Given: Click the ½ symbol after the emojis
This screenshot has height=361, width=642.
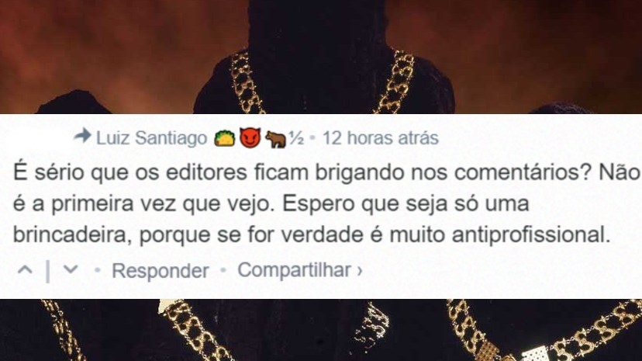Looking at the screenshot, I should (296, 138).
